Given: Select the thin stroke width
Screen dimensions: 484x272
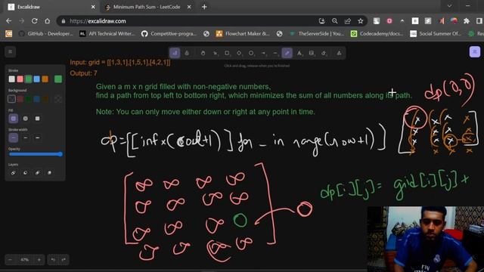Looking at the screenshot, I should 14,138.
